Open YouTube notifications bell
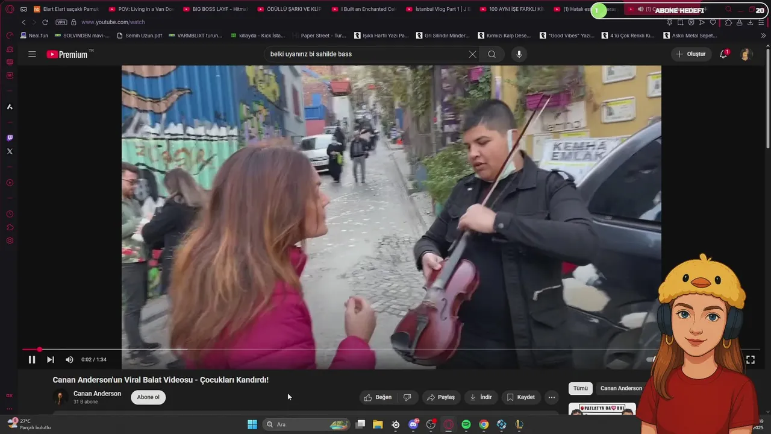The height and width of the screenshot is (434, 771). tap(723, 54)
